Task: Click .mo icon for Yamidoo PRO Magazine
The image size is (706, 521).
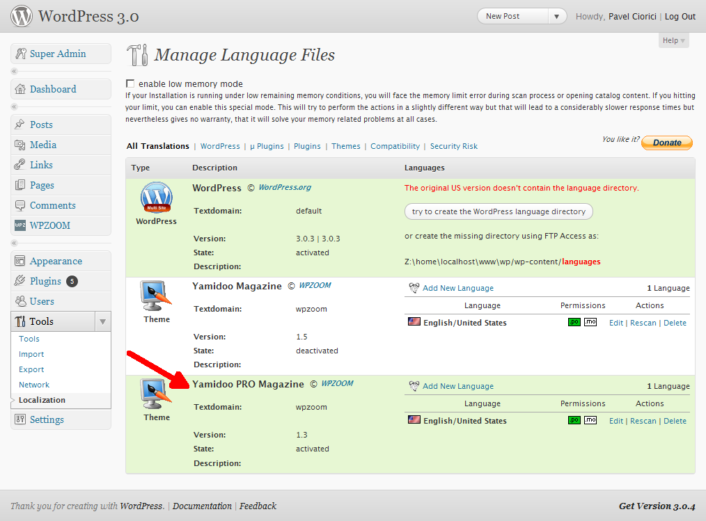Action: (x=590, y=420)
